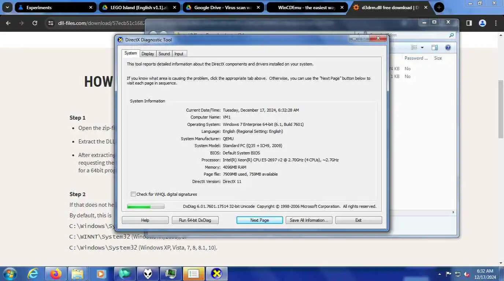Close the Google Drive tab

click(258, 7)
